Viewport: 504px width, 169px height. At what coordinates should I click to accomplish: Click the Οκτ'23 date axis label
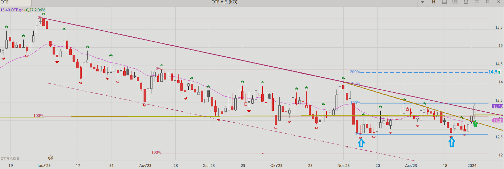(276, 166)
